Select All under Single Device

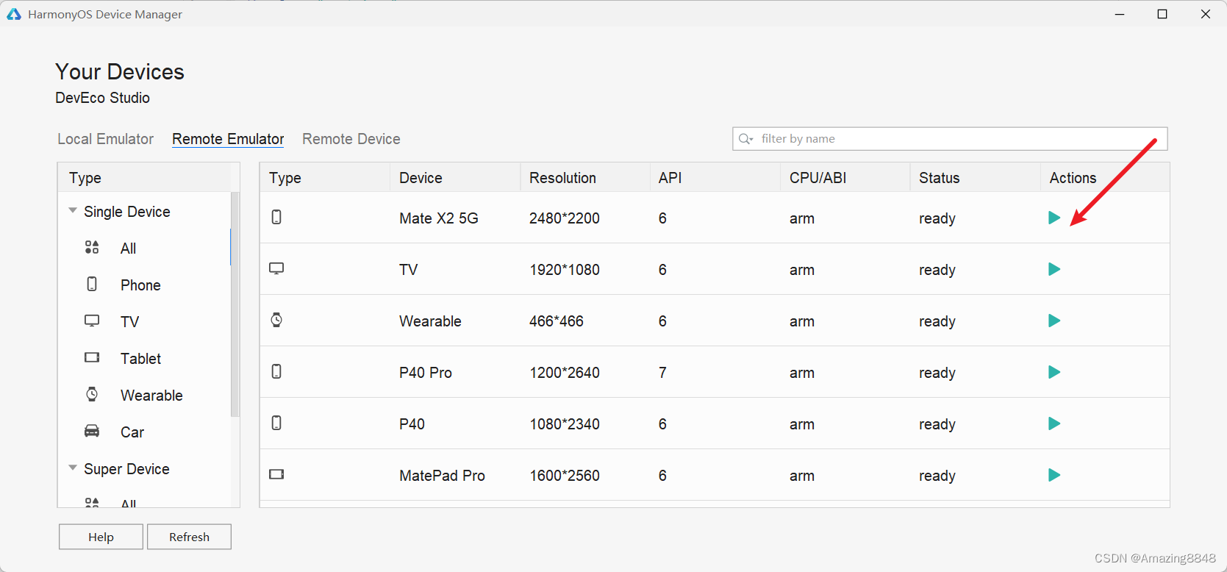(129, 249)
